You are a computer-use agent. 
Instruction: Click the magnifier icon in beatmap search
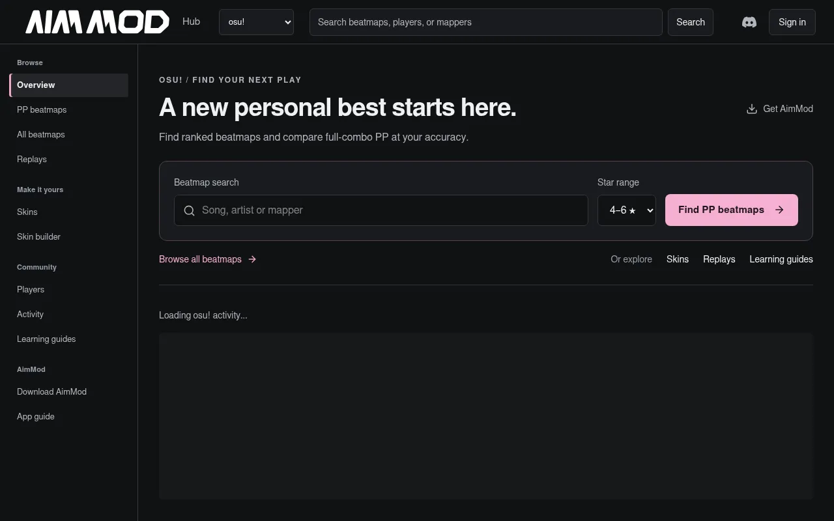coord(190,210)
